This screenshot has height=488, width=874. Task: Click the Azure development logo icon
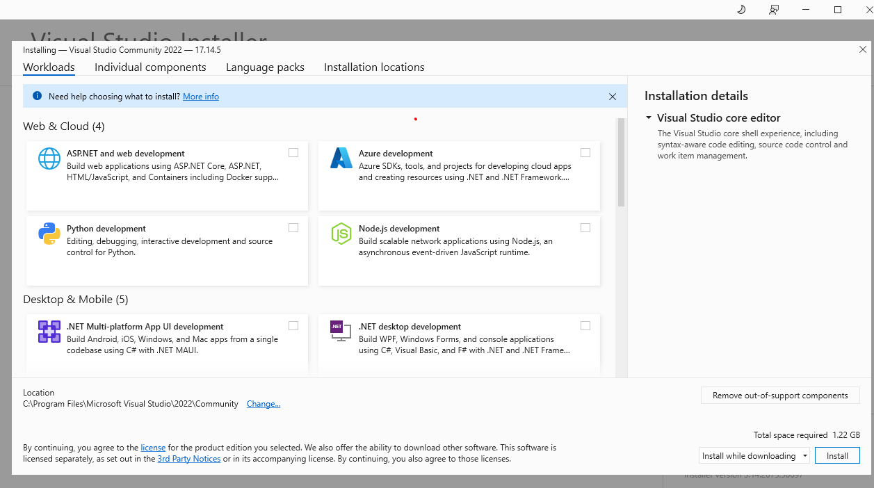pyautogui.click(x=341, y=159)
